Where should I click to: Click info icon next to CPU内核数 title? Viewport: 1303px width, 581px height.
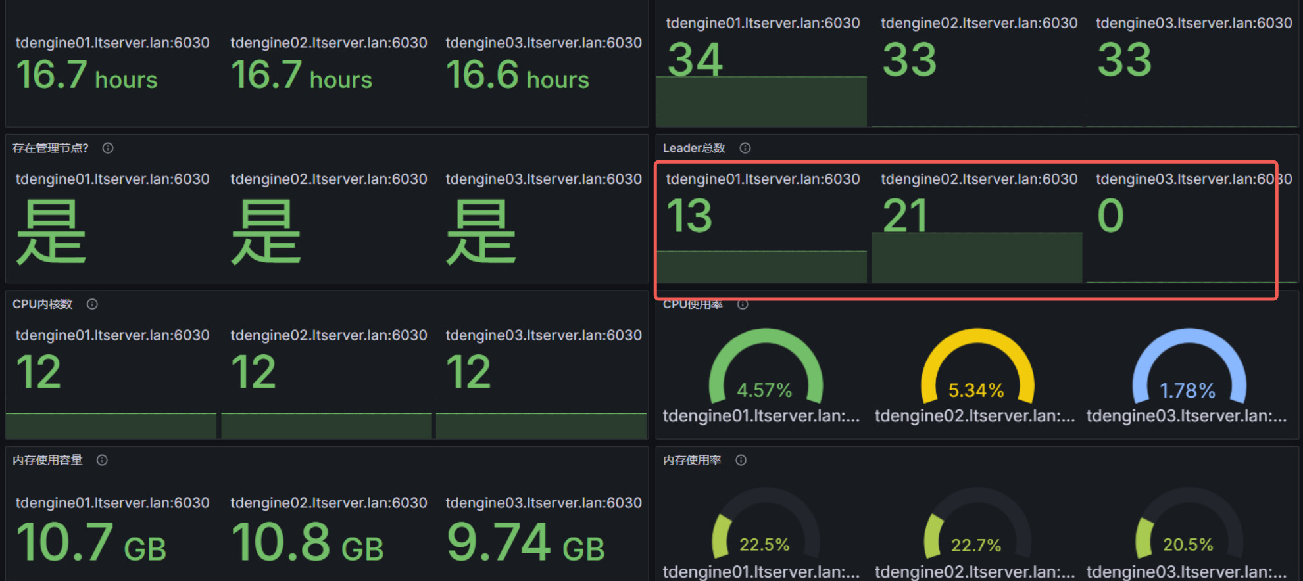(x=92, y=304)
